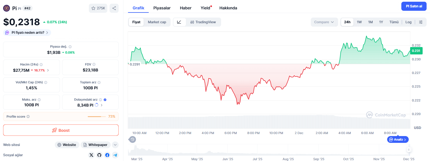
Task: Open the Haber tab
Action: [186, 8]
